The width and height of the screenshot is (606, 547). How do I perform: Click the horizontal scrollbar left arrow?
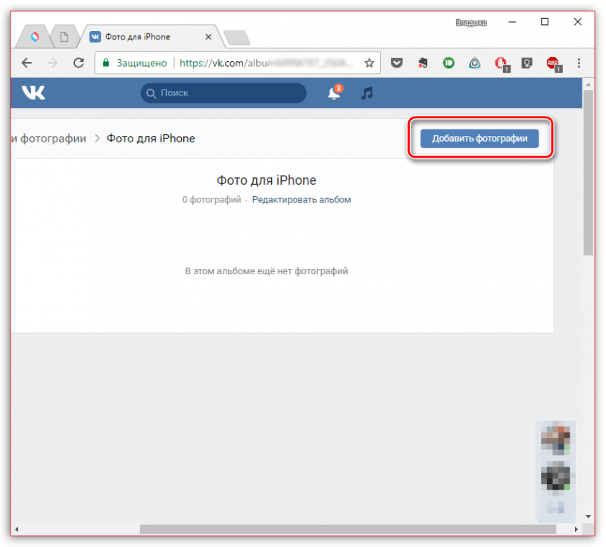pyautogui.click(x=17, y=530)
